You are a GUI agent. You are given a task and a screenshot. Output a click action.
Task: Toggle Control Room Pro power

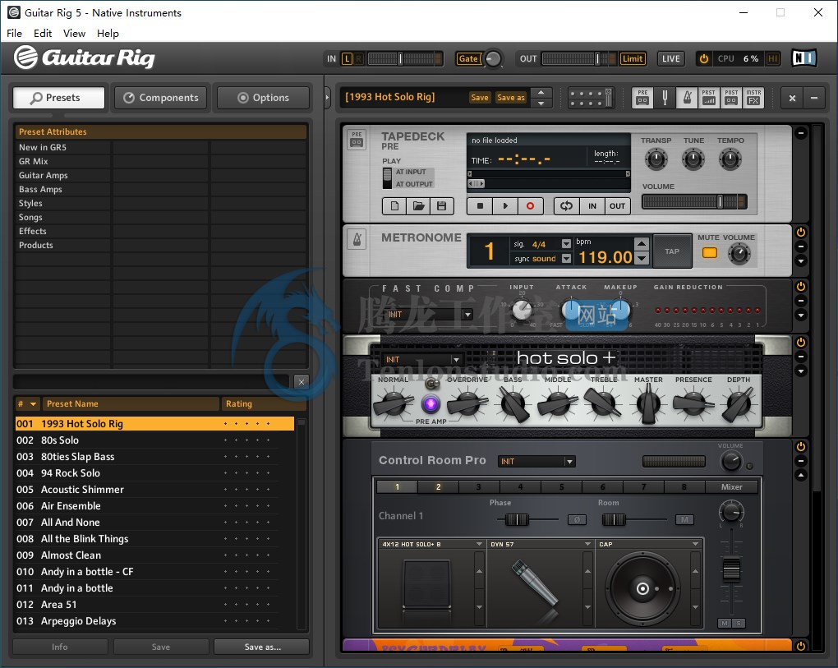coord(800,446)
